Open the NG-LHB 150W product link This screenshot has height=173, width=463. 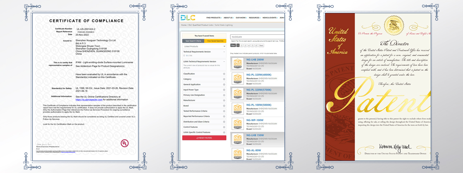click(x=255, y=135)
